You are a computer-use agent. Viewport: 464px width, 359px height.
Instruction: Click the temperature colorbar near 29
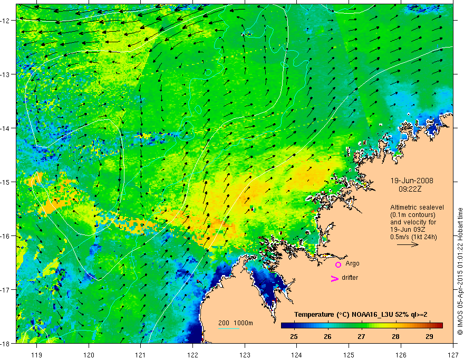[430, 326]
